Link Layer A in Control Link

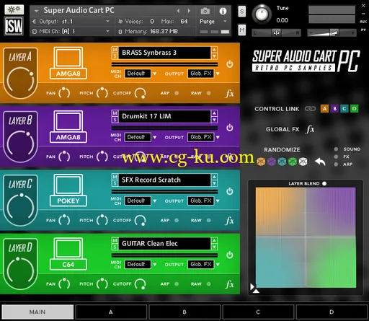(x=324, y=109)
